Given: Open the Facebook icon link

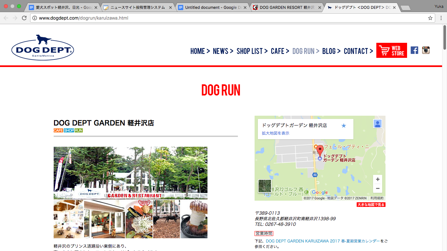Looking at the screenshot, I should 414,50.
